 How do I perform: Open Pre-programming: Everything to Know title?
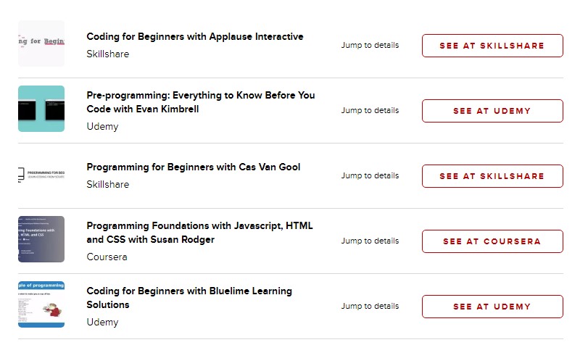pos(201,102)
